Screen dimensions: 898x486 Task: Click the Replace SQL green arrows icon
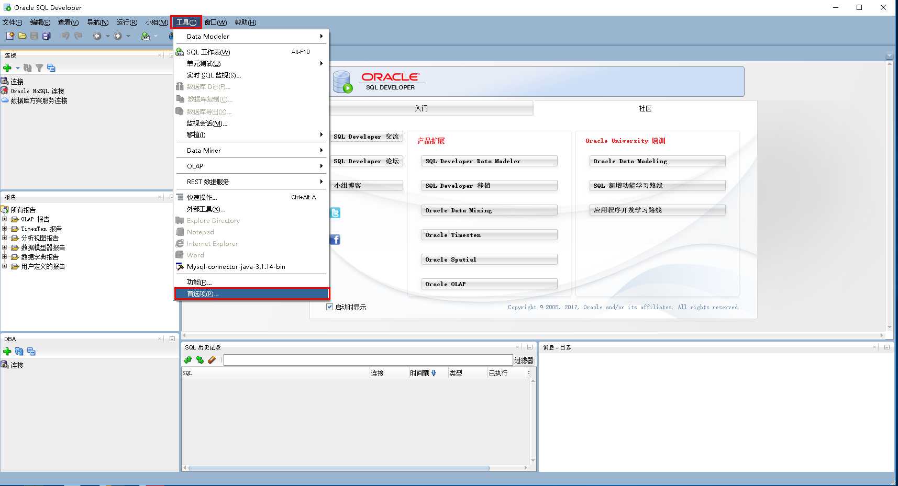tap(200, 360)
